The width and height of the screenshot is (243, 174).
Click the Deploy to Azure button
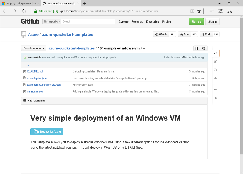pos(47,131)
